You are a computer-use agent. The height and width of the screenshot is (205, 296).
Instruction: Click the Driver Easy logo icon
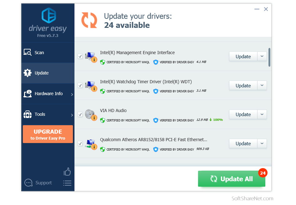pyautogui.click(x=49, y=15)
